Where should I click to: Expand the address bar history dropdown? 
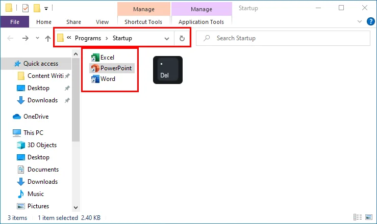click(x=167, y=38)
